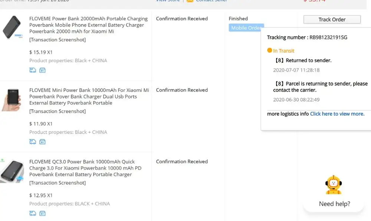Click the delivery truck icon under the Mini Power Bank

pos(33,142)
